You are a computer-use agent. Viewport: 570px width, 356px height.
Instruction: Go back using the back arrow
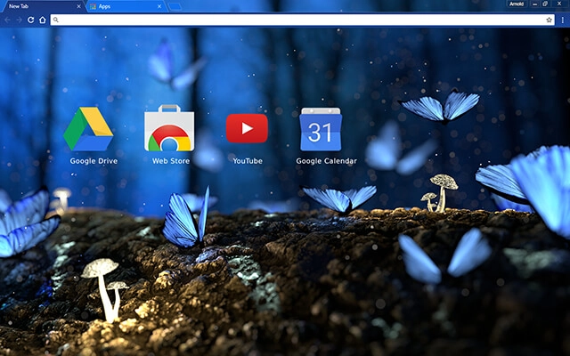pos(8,20)
